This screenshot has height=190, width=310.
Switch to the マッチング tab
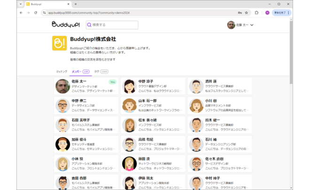tap(62, 71)
